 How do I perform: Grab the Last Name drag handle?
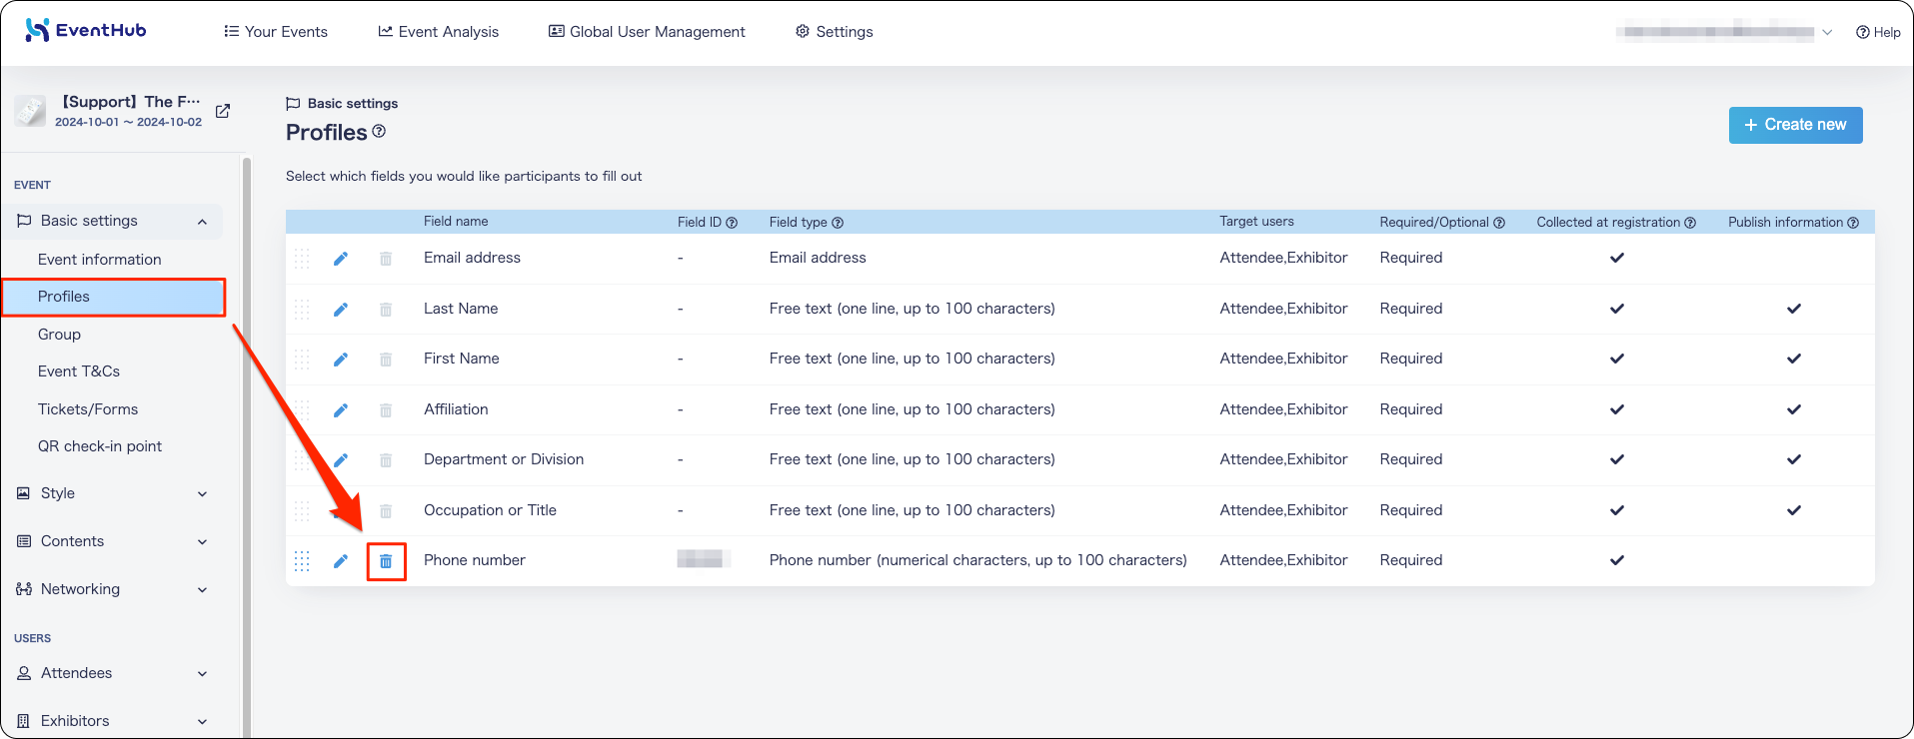click(x=302, y=310)
